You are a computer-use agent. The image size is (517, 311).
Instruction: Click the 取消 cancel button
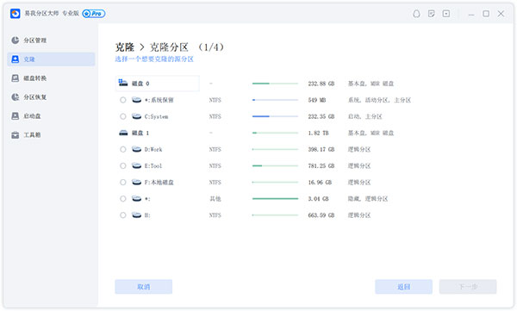[x=143, y=287]
